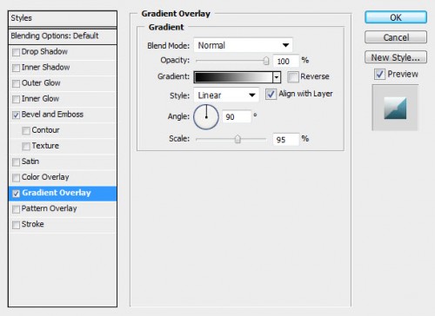The width and height of the screenshot is (435, 316).
Task: Check the Inner Glow box
Action: tap(16, 99)
